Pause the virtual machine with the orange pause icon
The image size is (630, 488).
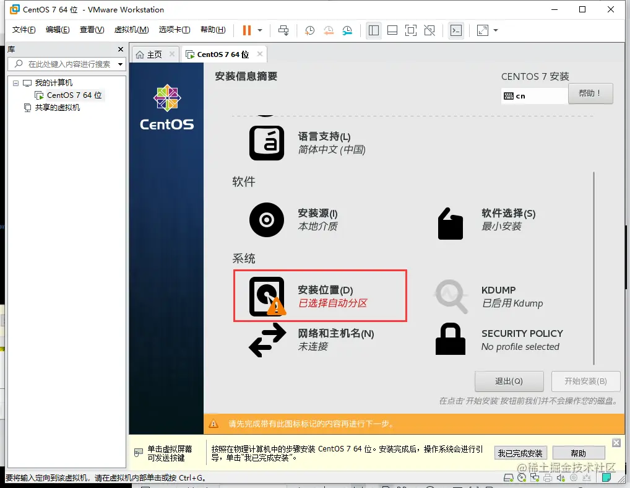click(x=247, y=30)
